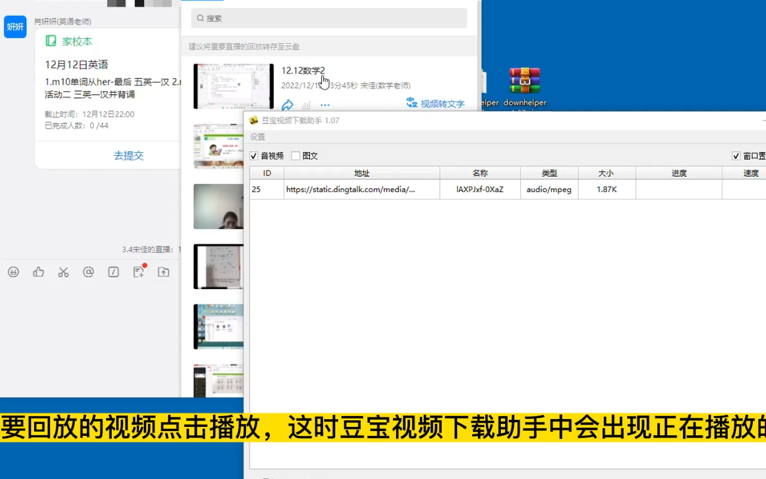Click the audio/mpeg type cell
The image size is (766, 479).
click(x=549, y=189)
